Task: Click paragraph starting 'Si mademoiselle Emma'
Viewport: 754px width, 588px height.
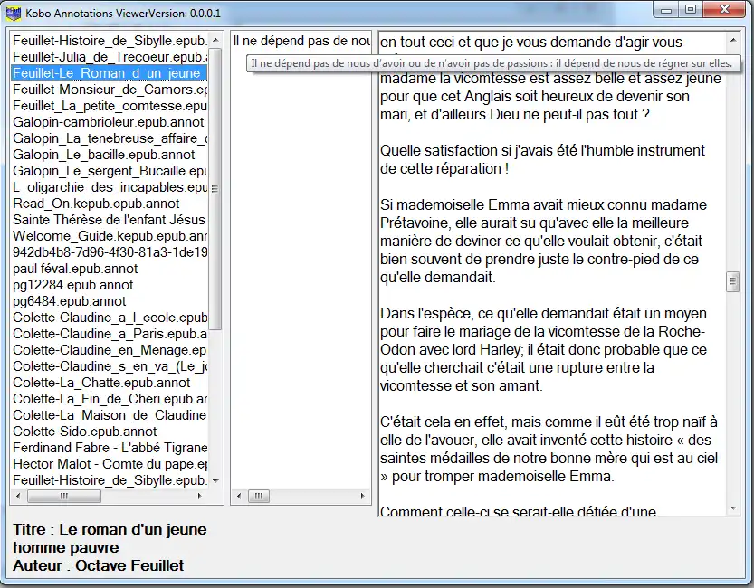Action: click(543, 242)
